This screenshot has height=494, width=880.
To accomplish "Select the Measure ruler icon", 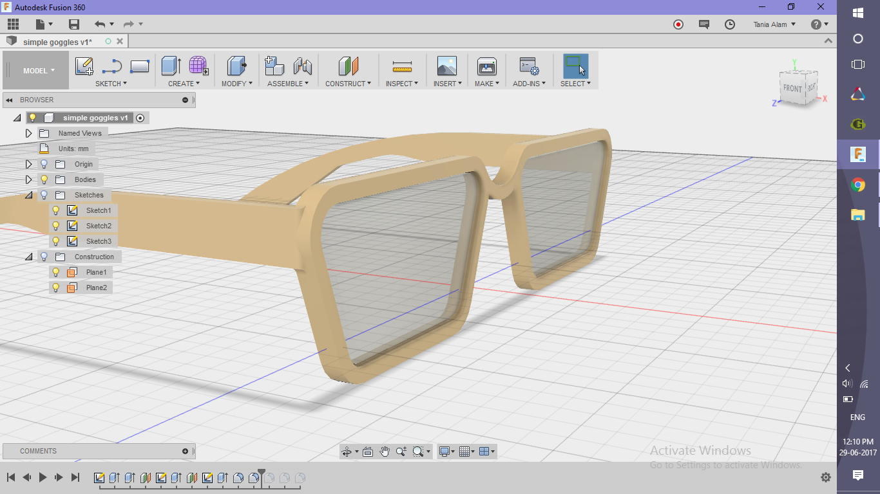I will coord(402,66).
